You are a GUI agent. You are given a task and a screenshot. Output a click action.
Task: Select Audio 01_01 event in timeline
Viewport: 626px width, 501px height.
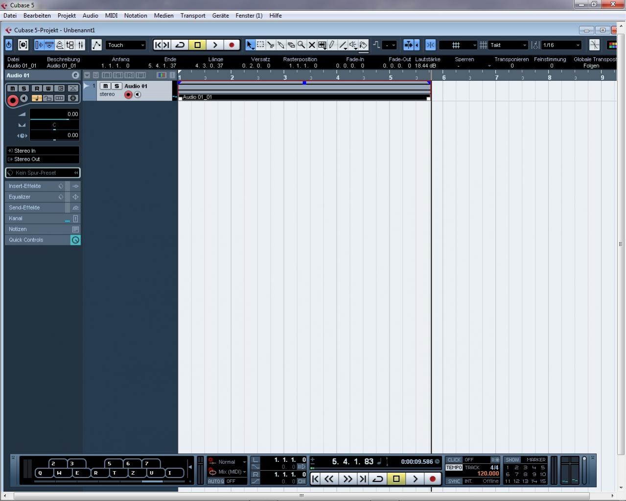[x=304, y=91]
